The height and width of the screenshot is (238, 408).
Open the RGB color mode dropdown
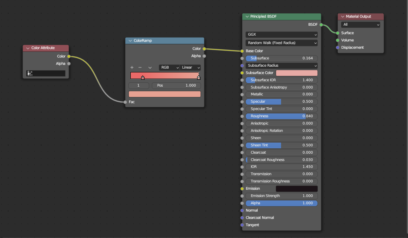pyautogui.click(x=169, y=67)
